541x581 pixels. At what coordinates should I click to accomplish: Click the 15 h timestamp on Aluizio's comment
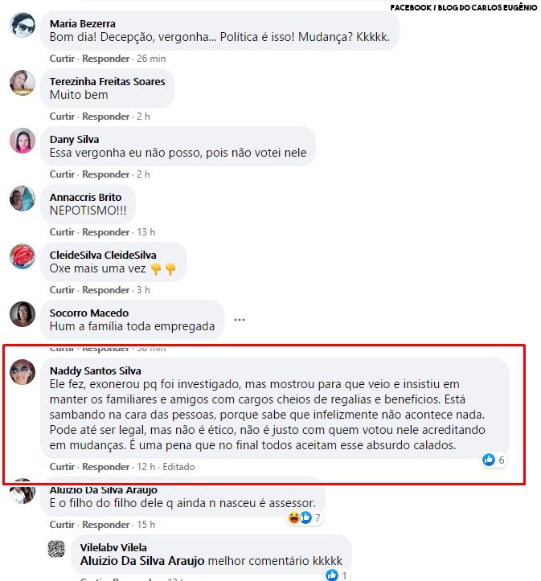(146, 525)
